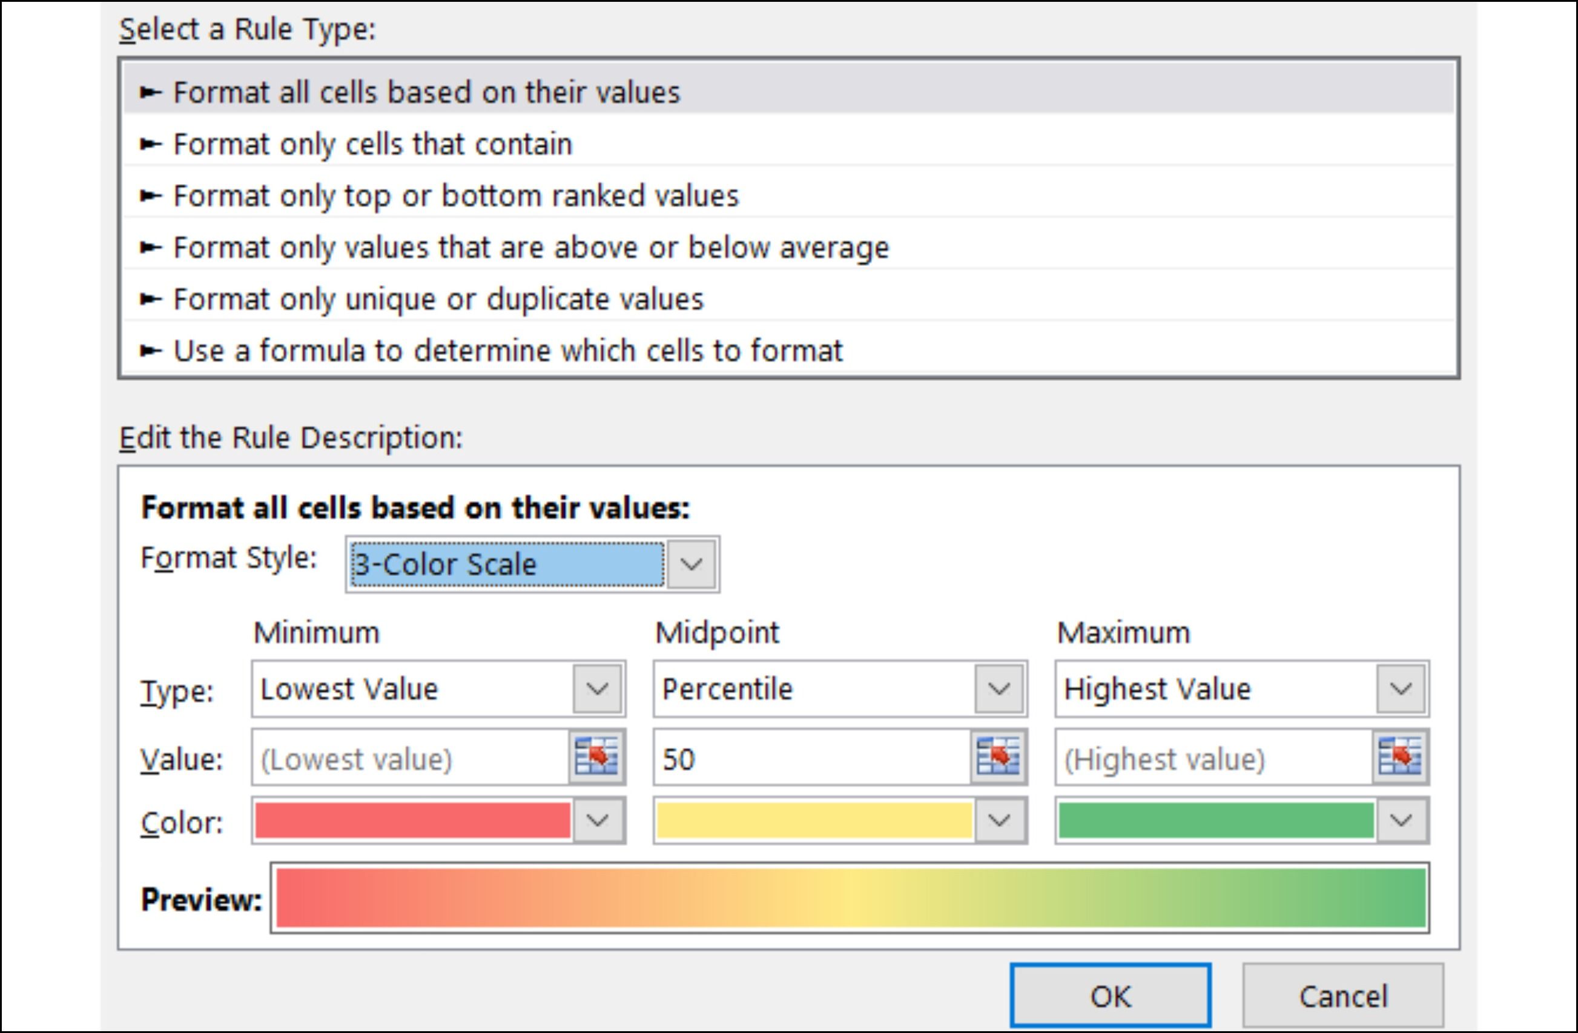The height and width of the screenshot is (1033, 1578).
Task: Open the Format Style dropdown
Action: click(691, 564)
